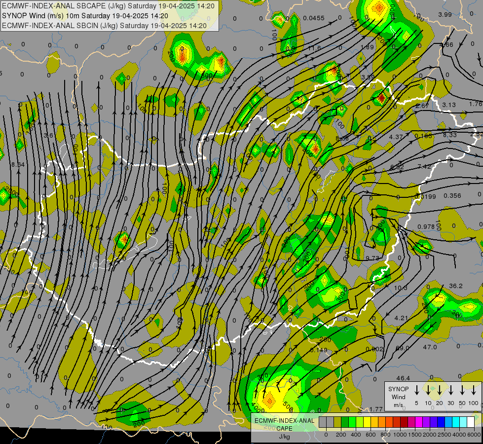Select the purple CAPE legend swatch
This screenshot has height=444, width=483.
pyautogui.click(x=426, y=422)
